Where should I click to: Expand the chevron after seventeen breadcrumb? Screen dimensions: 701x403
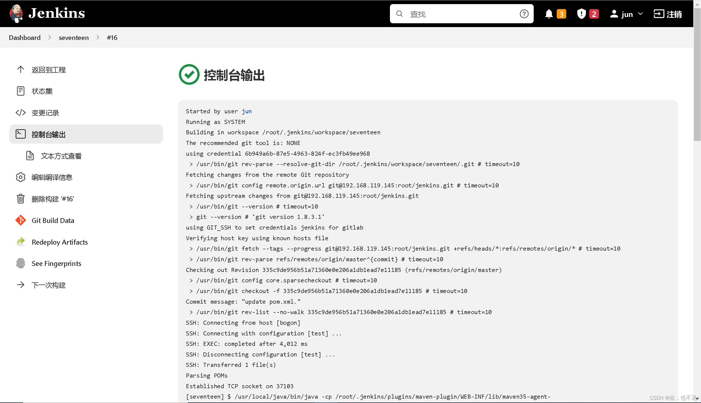tap(98, 37)
